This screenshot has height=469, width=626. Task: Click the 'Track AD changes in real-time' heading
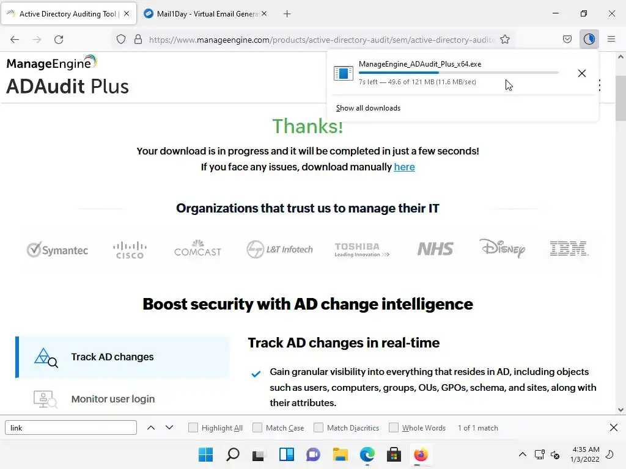coord(344,343)
